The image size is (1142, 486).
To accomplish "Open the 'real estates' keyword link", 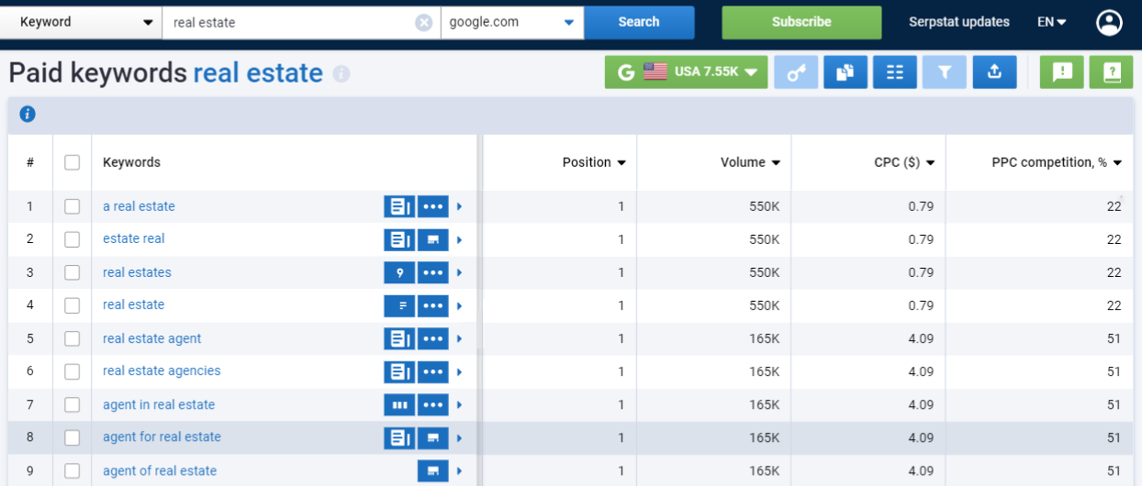I will click(137, 272).
